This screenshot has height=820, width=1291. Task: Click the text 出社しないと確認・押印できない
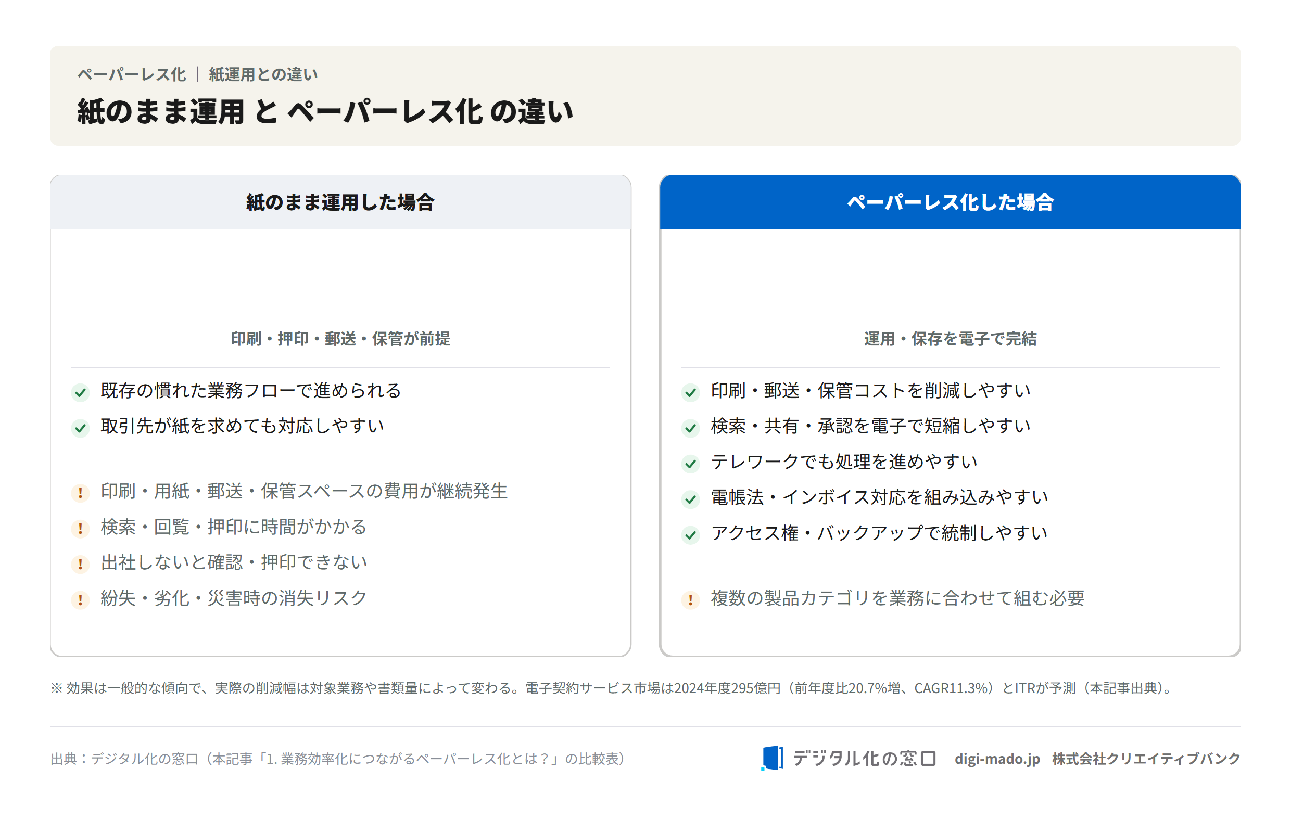click(x=234, y=562)
